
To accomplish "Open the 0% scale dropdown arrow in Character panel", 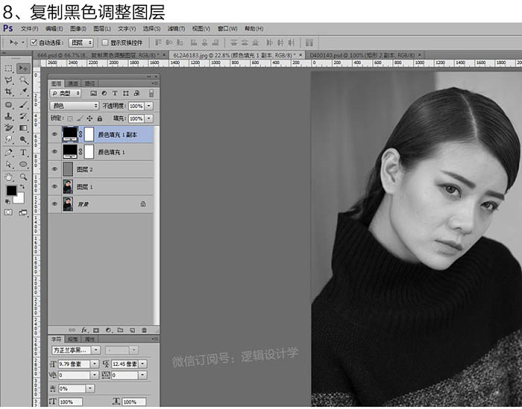I will point(90,388).
